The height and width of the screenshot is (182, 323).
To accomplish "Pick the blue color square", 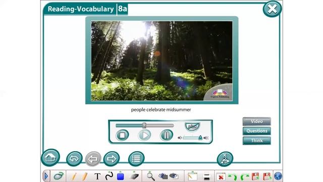I will pos(120,176).
